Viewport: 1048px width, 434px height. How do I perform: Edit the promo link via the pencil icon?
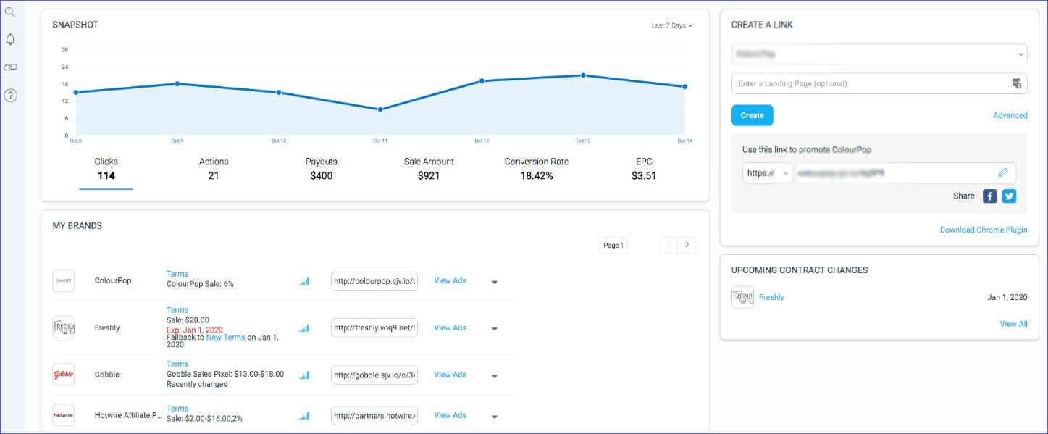coord(1003,172)
